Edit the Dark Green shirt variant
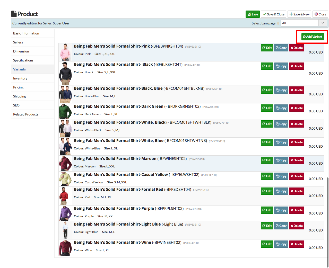Screen dimensions: 329x268 [x=267, y=108]
